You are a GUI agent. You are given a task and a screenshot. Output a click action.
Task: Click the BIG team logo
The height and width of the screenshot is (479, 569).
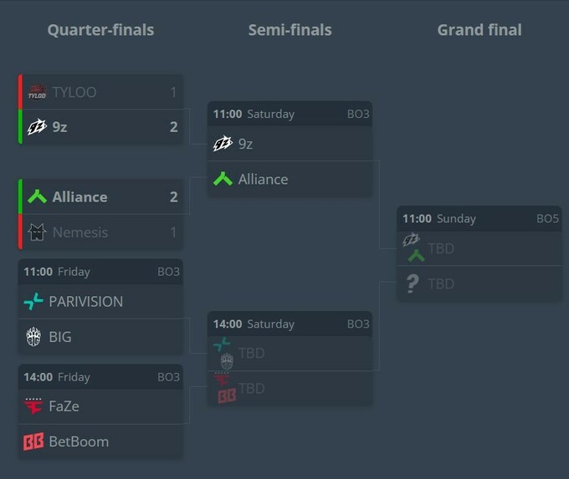[x=33, y=337]
